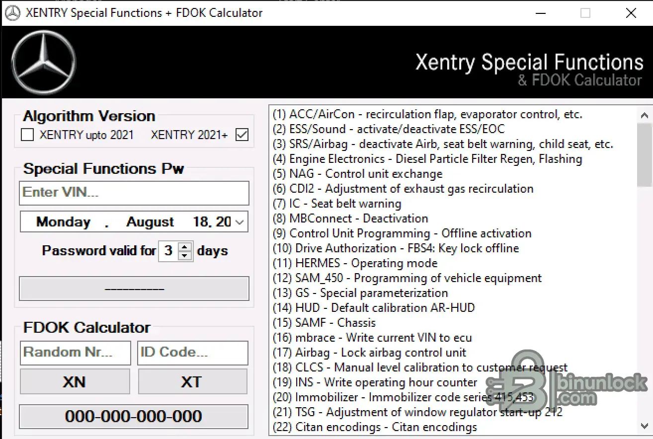The image size is (653, 439).
Task: Click the XN button
Action: click(75, 381)
